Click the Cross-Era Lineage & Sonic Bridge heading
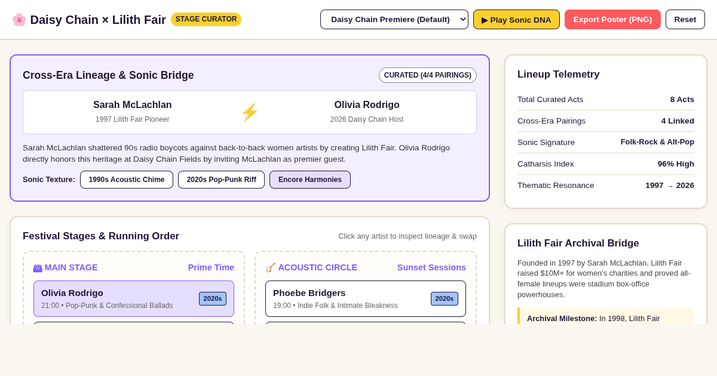Image resolution: width=717 pixels, height=376 pixels. tap(108, 75)
